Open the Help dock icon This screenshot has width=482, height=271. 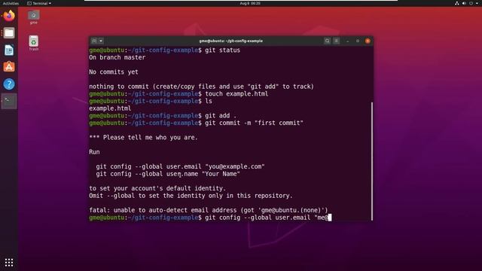pos(9,84)
